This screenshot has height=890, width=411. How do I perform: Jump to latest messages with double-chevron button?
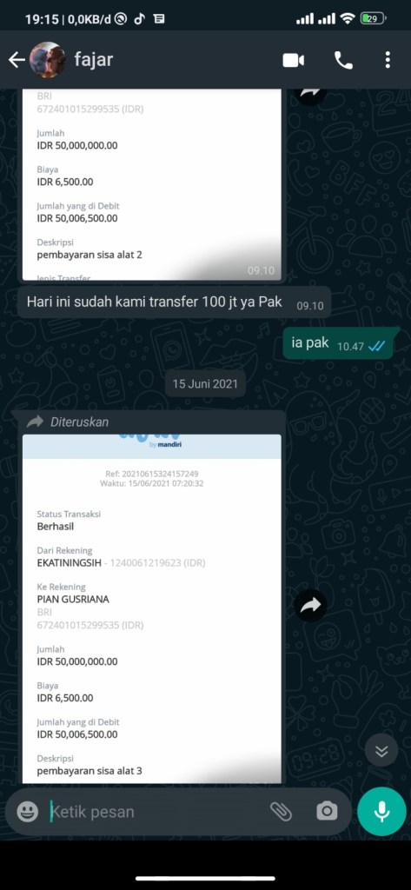381,750
